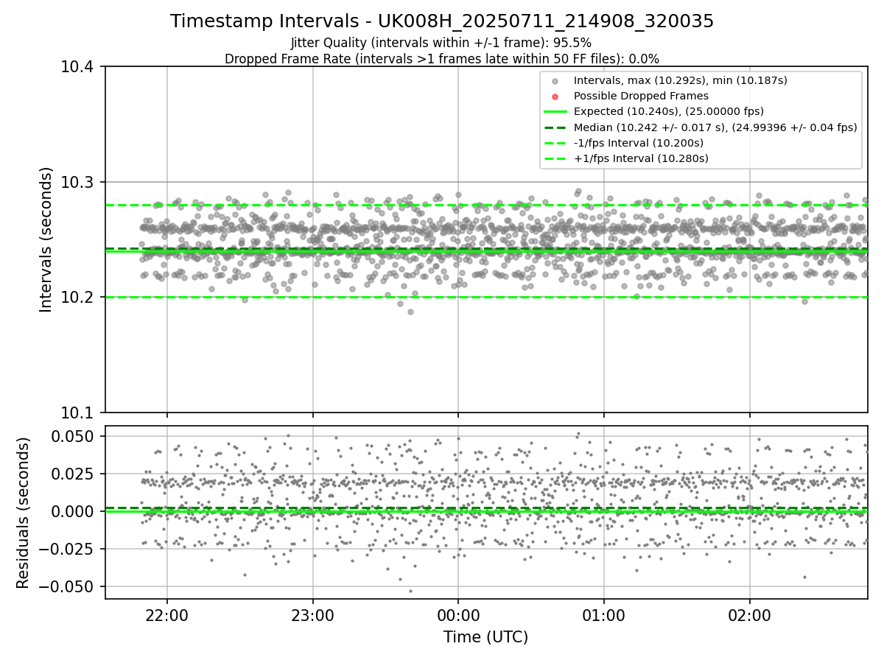Select the Jitter Quality 95.5% subtitle line

click(442, 43)
